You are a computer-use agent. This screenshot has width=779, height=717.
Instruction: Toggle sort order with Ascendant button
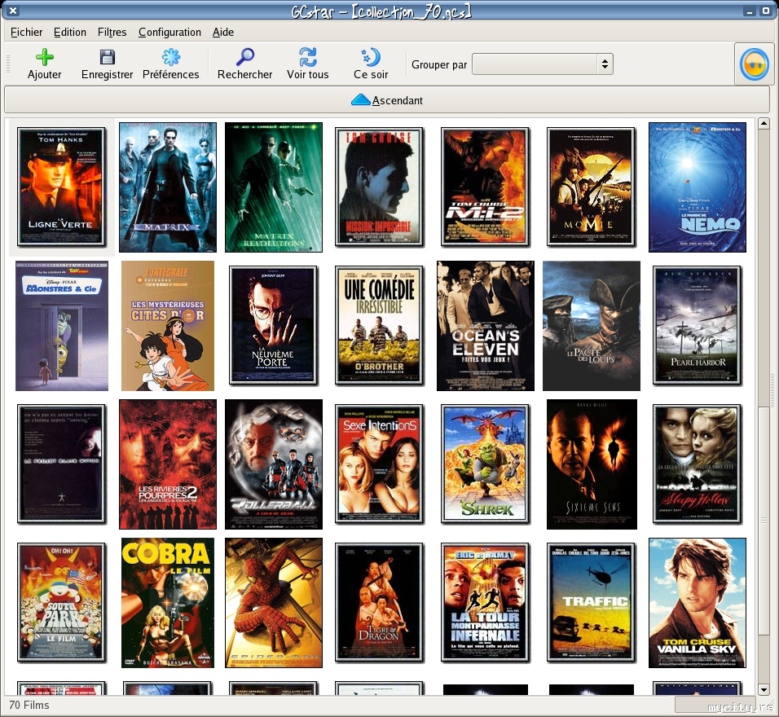click(387, 100)
